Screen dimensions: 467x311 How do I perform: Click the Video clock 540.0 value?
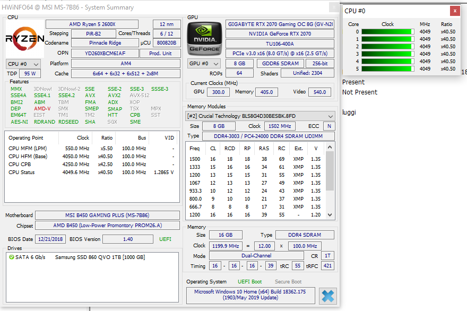tap(319, 92)
